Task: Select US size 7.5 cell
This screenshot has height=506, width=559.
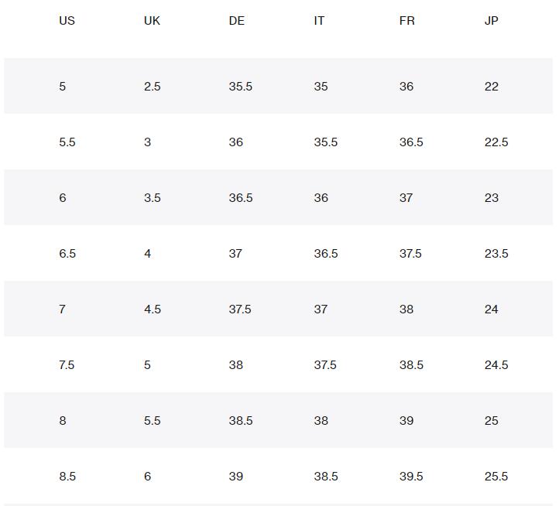Action: point(67,365)
